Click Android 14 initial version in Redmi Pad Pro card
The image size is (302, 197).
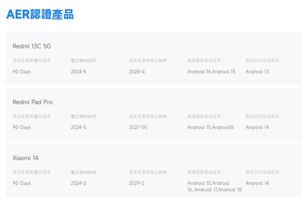click(257, 127)
